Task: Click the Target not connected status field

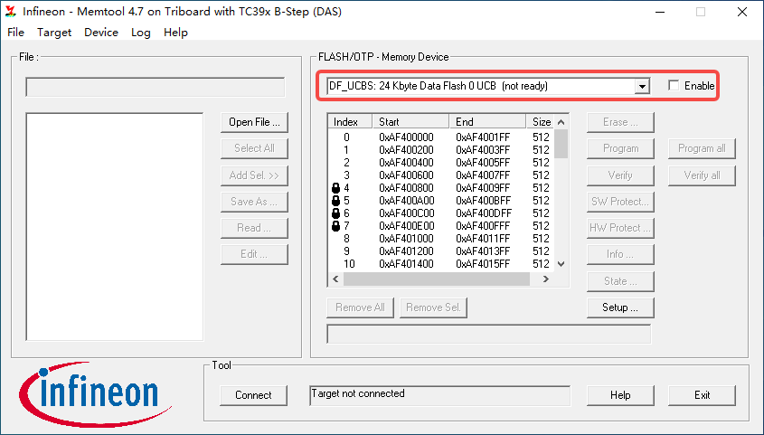Action: (x=439, y=395)
